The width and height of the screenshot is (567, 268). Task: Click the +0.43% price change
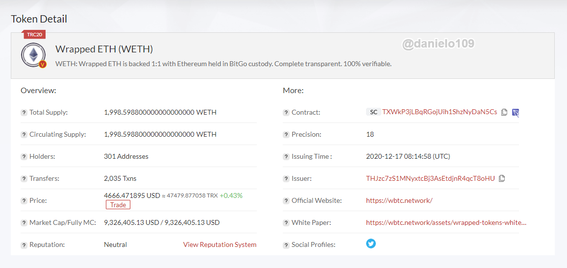[x=231, y=195]
